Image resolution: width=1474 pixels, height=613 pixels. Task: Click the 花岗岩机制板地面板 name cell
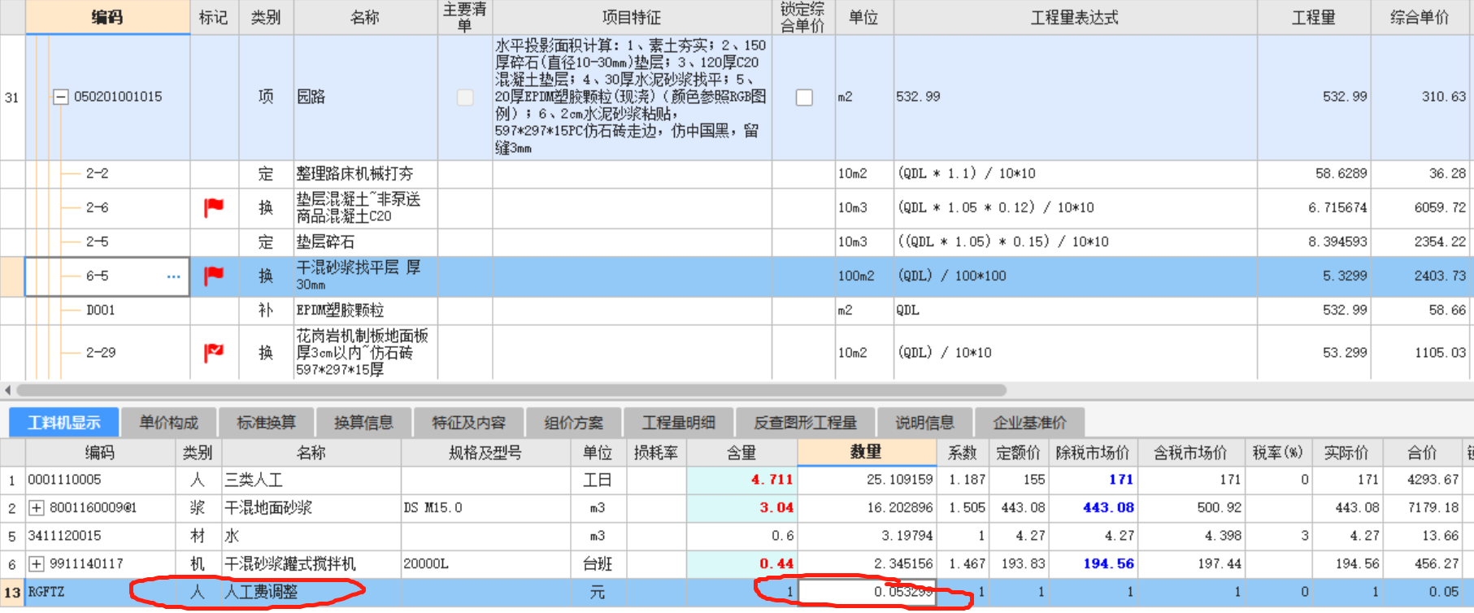click(x=366, y=352)
